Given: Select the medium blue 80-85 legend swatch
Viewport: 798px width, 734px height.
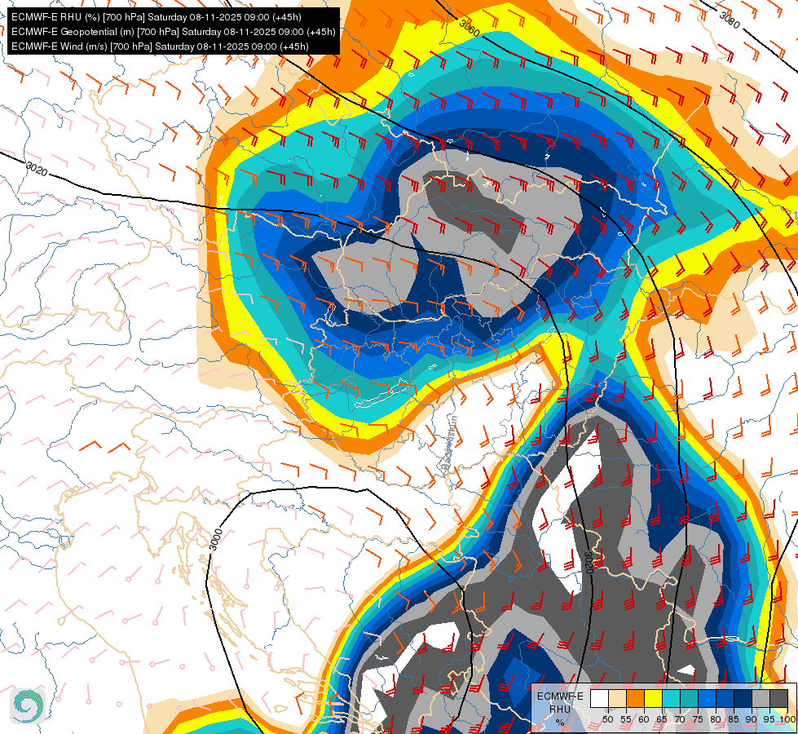Looking at the screenshot, I should click(725, 698).
